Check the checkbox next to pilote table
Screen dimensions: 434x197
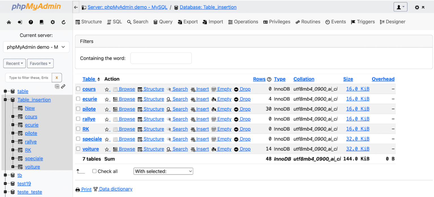point(78,109)
